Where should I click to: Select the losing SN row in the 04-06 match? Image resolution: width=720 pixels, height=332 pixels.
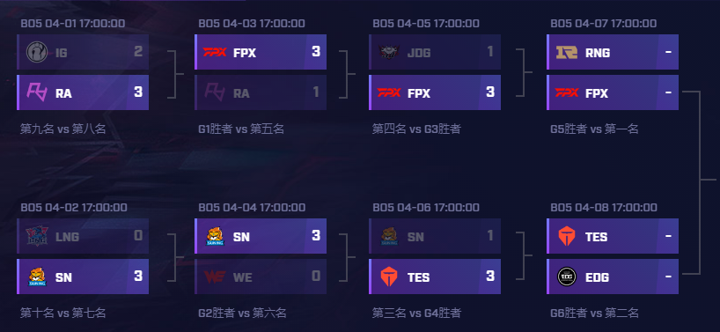tap(435, 236)
